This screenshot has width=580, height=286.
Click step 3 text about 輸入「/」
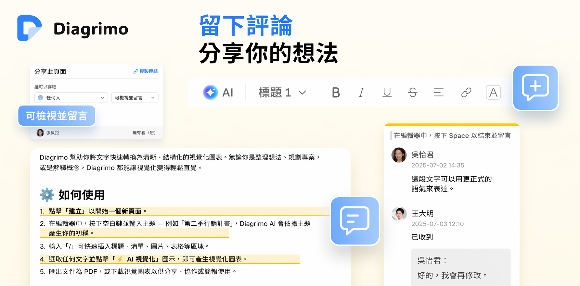pyautogui.click(x=129, y=246)
